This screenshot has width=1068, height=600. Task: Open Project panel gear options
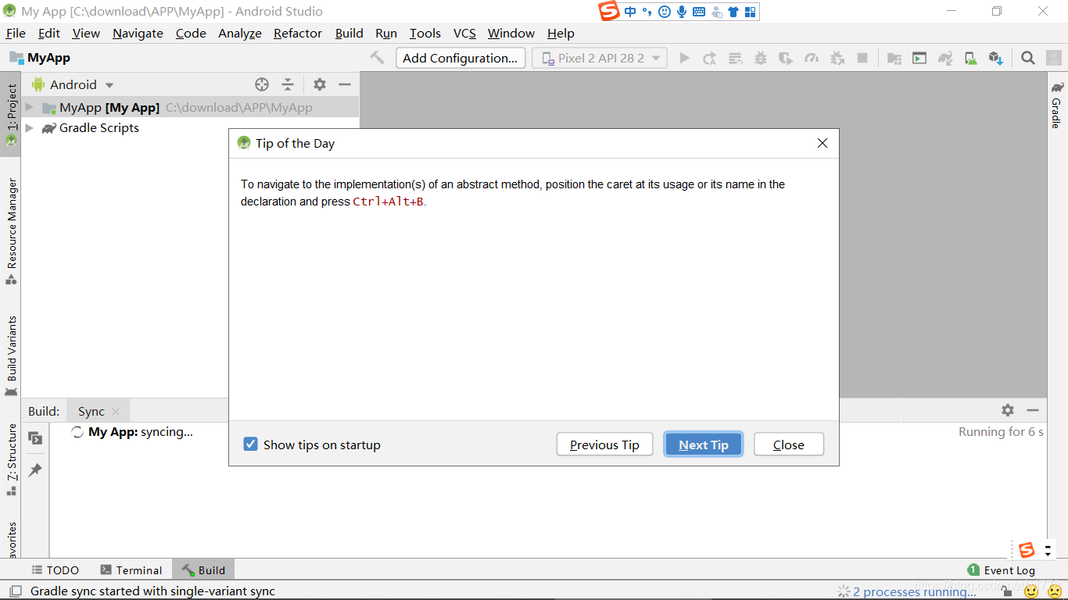pos(320,84)
